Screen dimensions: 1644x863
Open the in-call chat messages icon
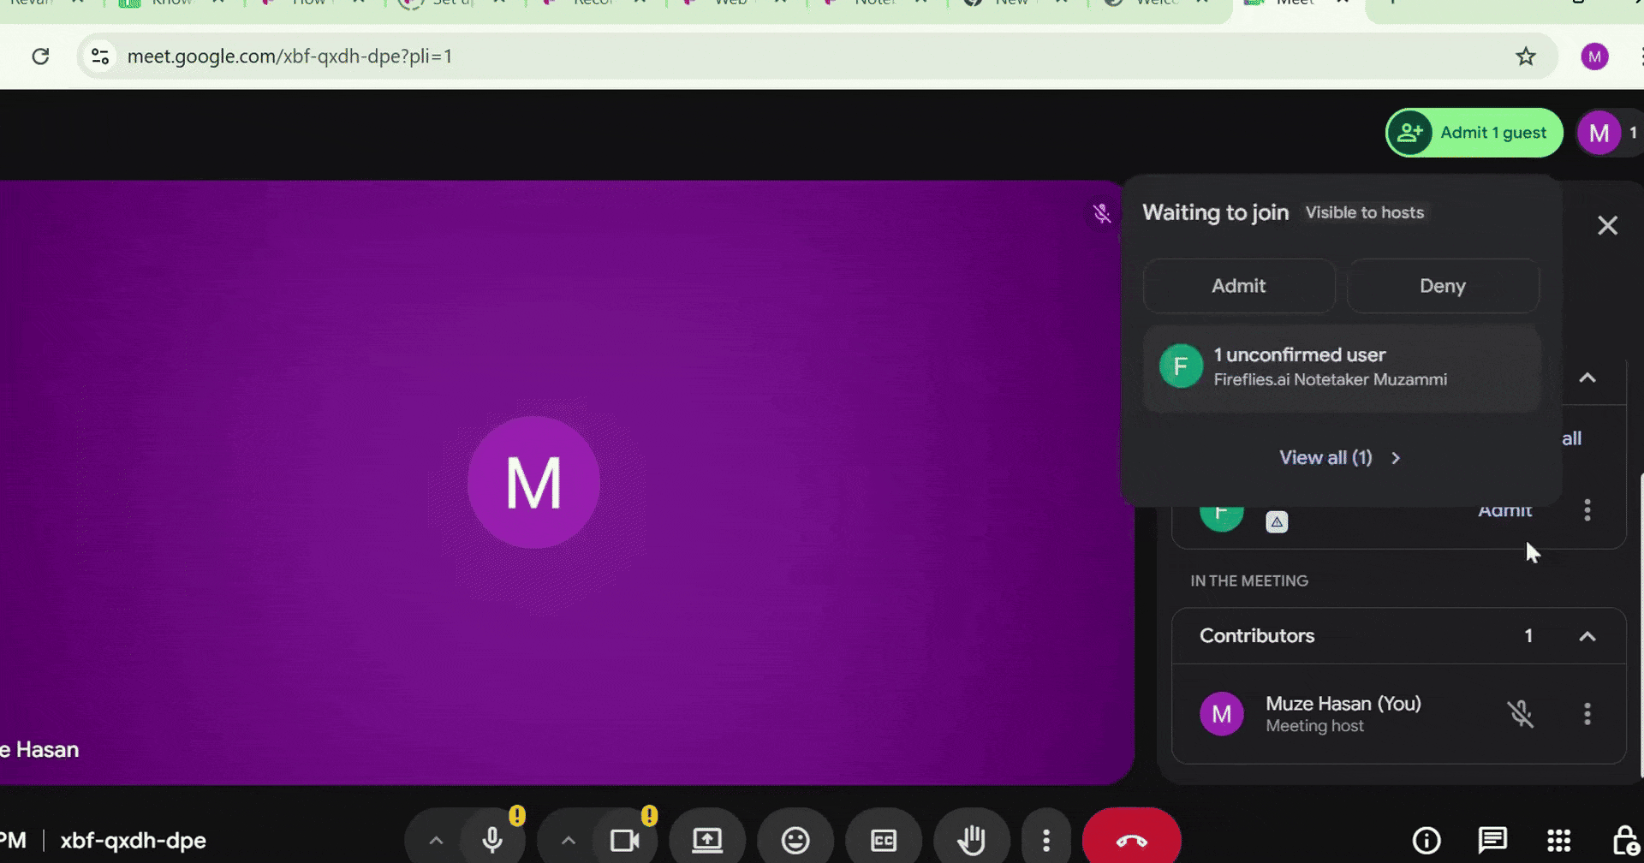click(x=1493, y=839)
